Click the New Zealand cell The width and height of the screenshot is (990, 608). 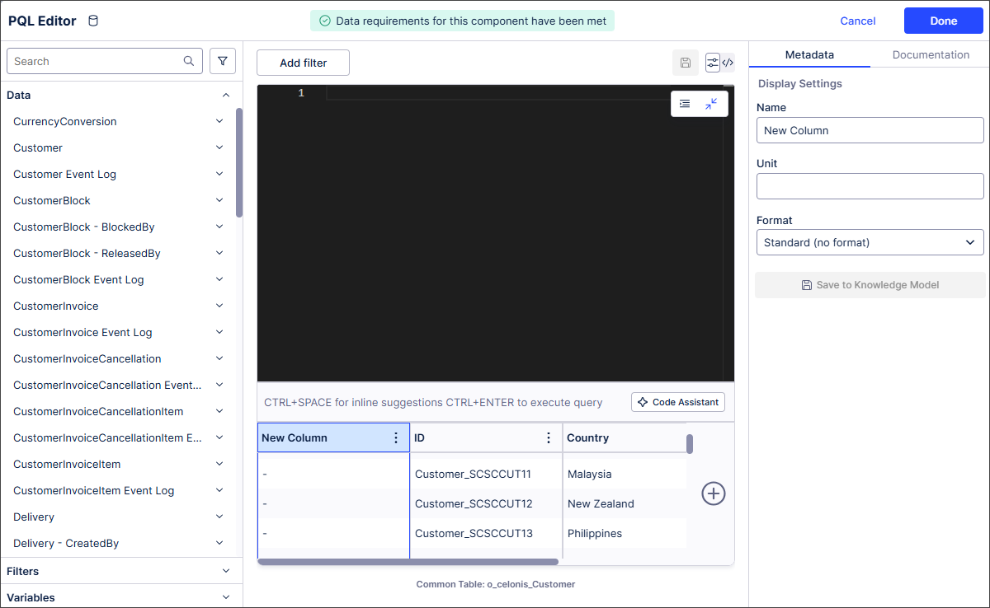coord(625,503)
